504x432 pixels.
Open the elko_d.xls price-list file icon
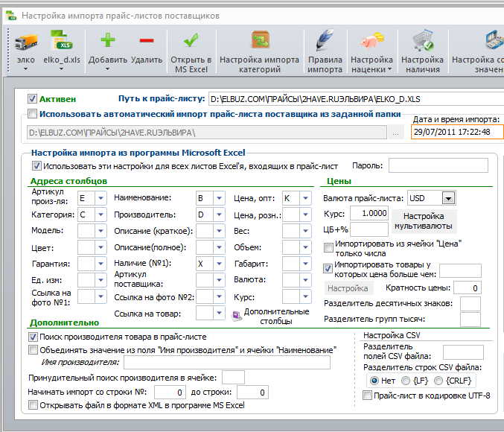tap(61, 40)
